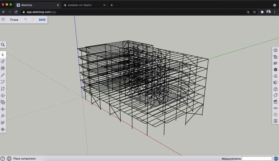Expand the Paint tool flyout

click(3, 68)
